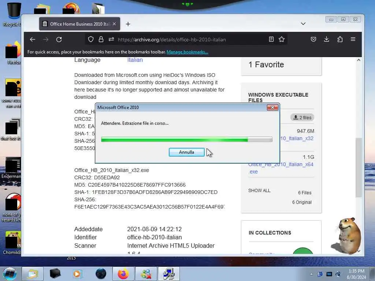Click CRC32: D55EDA92 text
Image resolution: width=375 pixels, height=281 pixels.
tap(97, 177)
